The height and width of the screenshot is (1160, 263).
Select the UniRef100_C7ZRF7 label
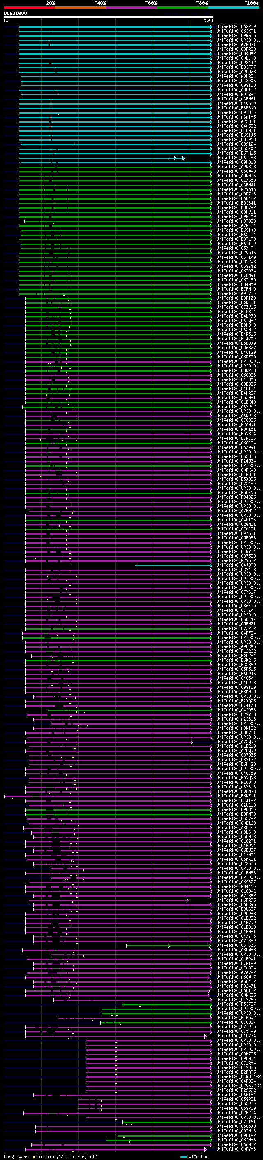click(x=236, y=628)
